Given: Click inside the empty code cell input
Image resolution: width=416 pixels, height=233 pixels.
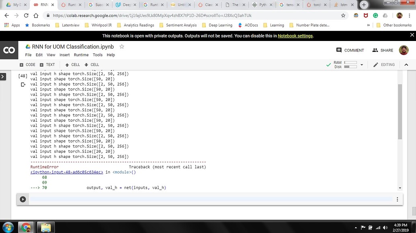Looking at the screenshot, I should (209, 199).
